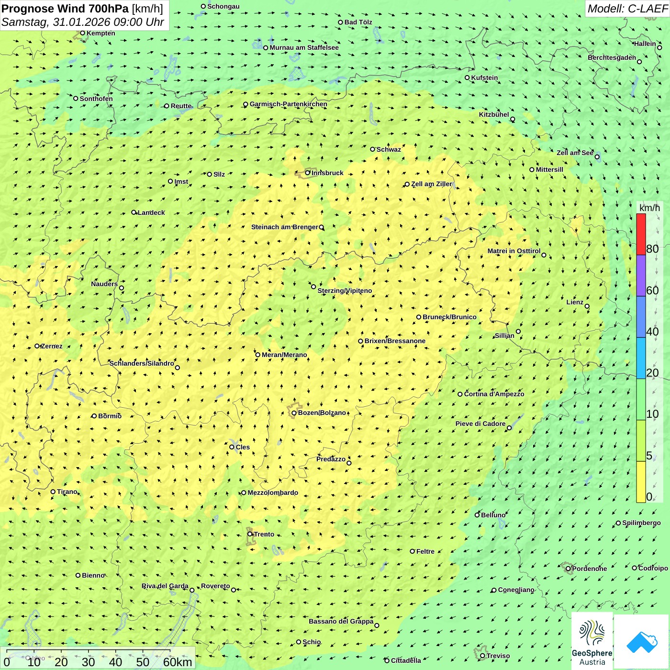Click the Predazzo city label
This screenshot has height=670, width=670.
tap(331, 459)
